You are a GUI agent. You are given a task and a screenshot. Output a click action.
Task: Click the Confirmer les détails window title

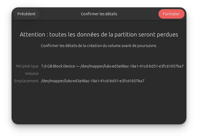point(99,14)
